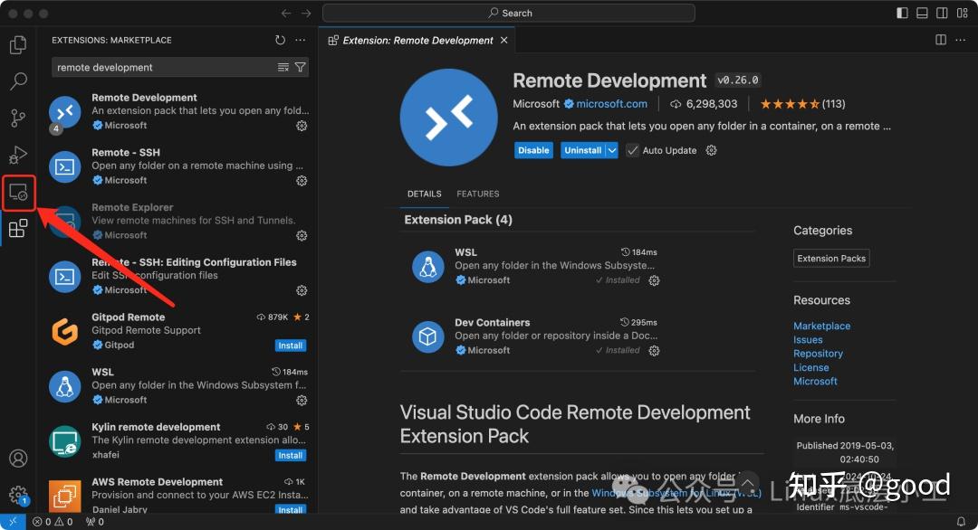Select the Run and Debug icon
978x530 pixels.
(x=18, y=154)
